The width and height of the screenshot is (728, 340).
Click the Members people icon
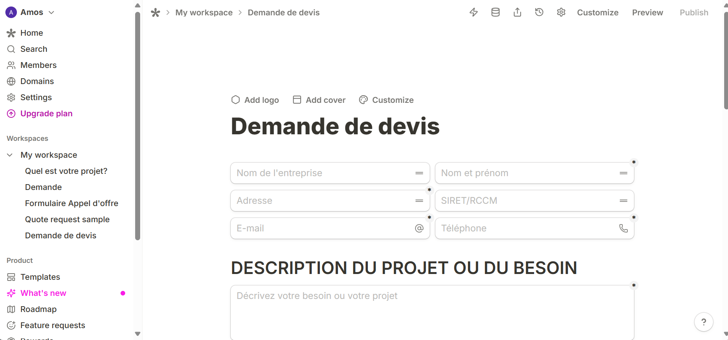tap(11, 65)
